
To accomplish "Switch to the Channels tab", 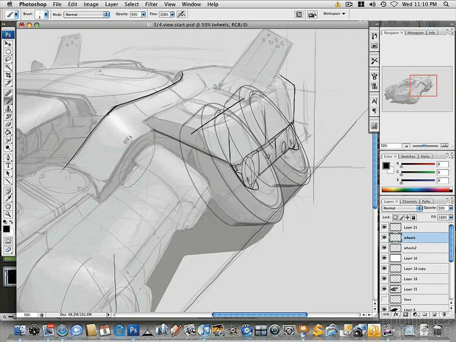I will pyautogui.click(x=410, y=201).
